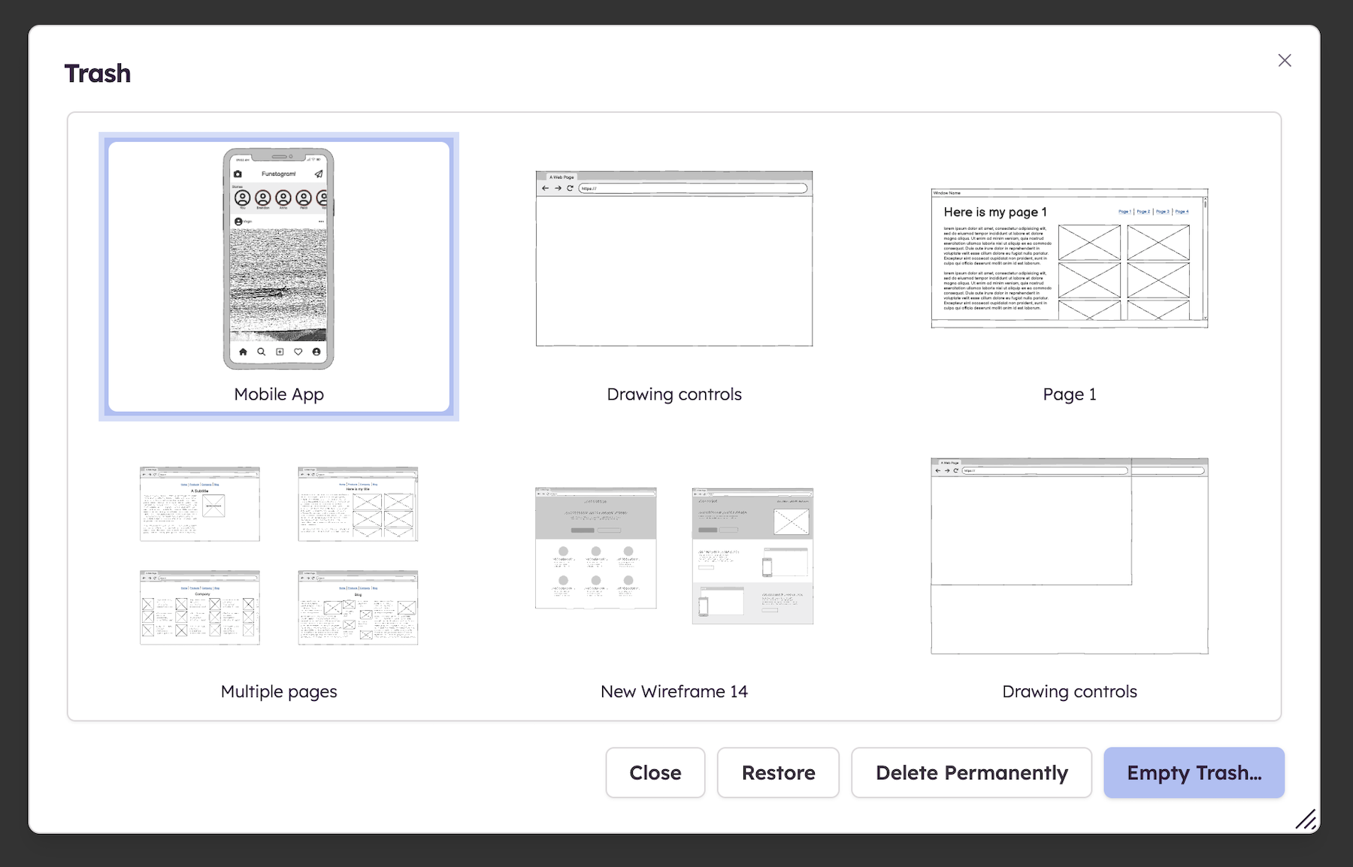
Task: Click the Blog page preview in Multiple pages
Action: point(358,607)
